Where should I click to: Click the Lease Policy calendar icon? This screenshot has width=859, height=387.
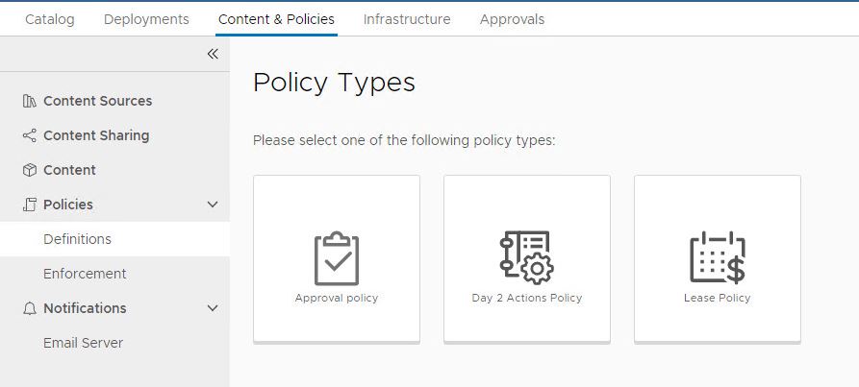coord(717,257)
